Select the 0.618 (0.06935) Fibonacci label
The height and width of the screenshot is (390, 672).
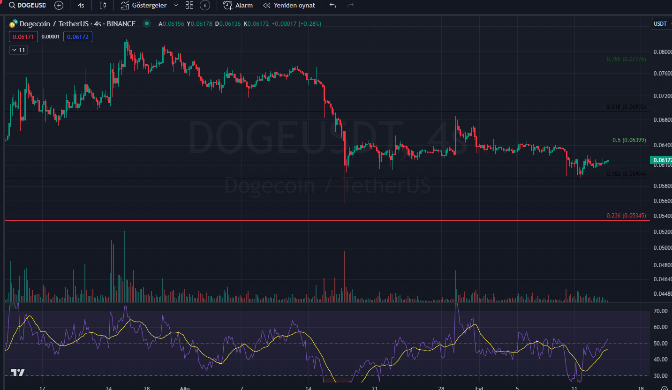coord(626,107)
